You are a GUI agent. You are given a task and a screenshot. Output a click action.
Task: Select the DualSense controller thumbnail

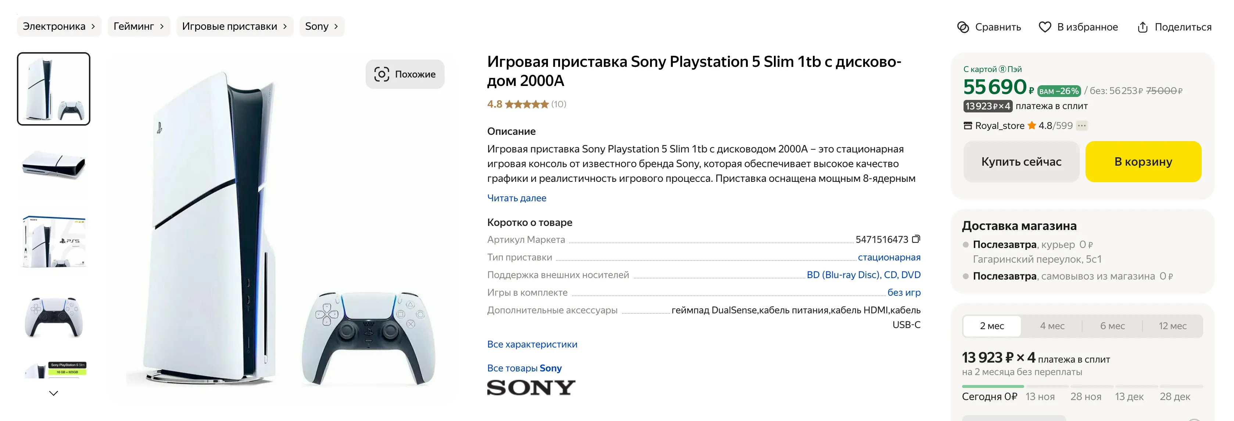54,317
